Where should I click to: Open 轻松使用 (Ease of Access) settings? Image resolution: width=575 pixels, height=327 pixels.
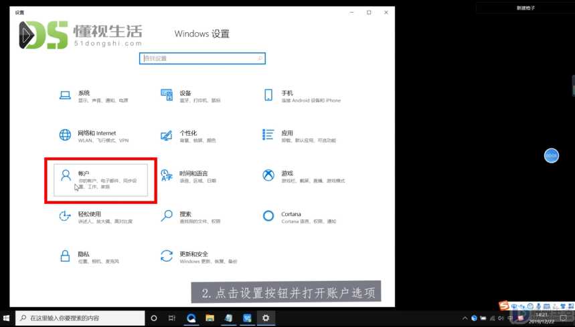(x=96, y=217)
